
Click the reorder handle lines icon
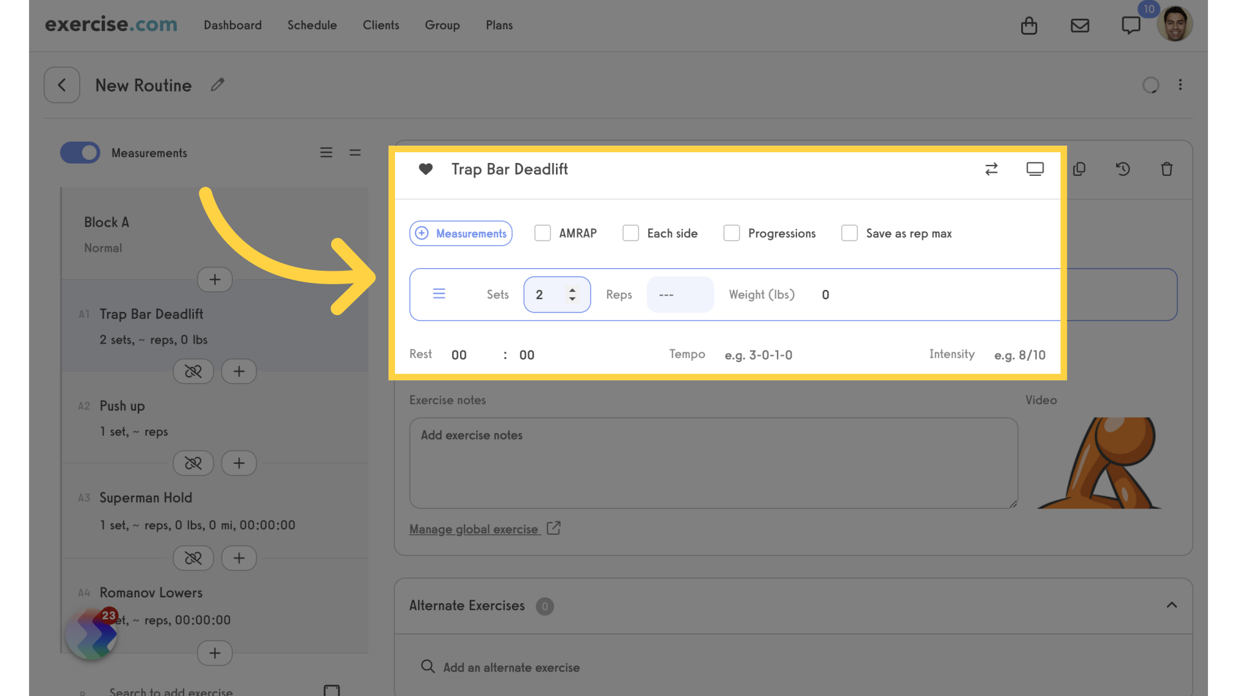click(x=437, y=294)
